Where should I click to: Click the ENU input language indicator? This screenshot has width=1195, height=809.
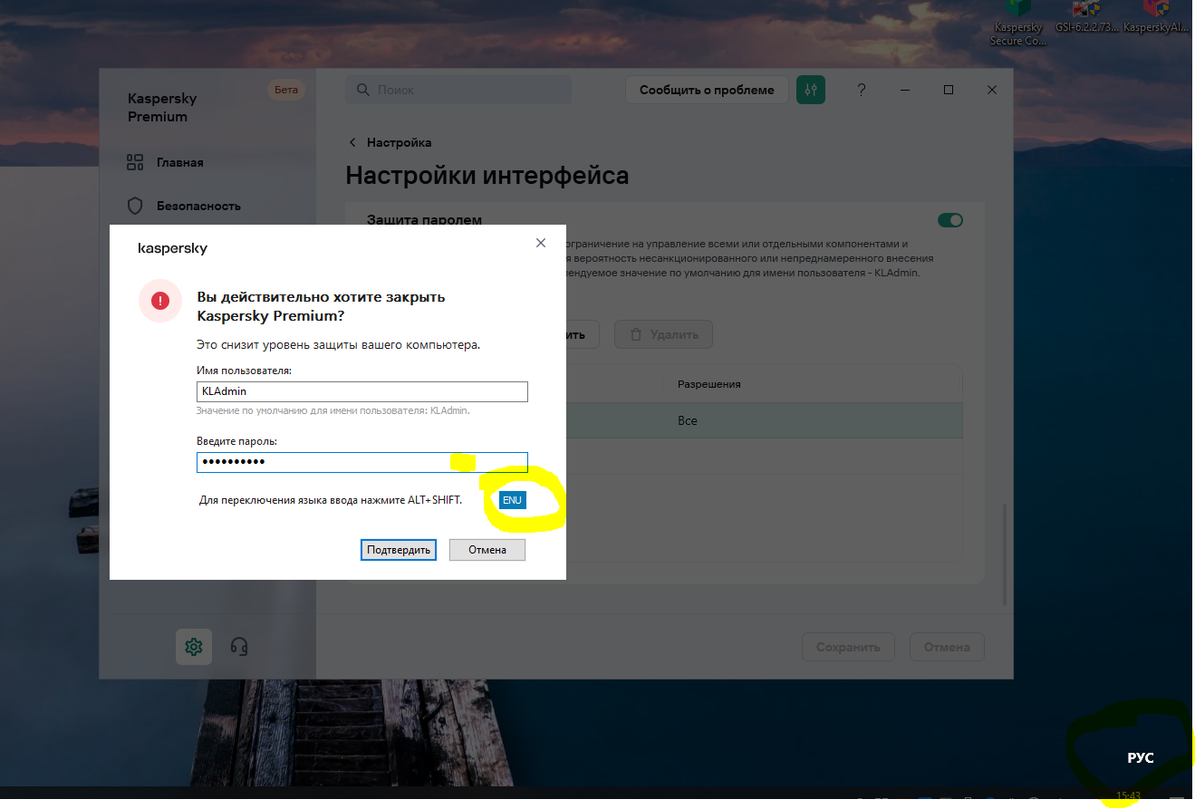[x=513, y=500]
